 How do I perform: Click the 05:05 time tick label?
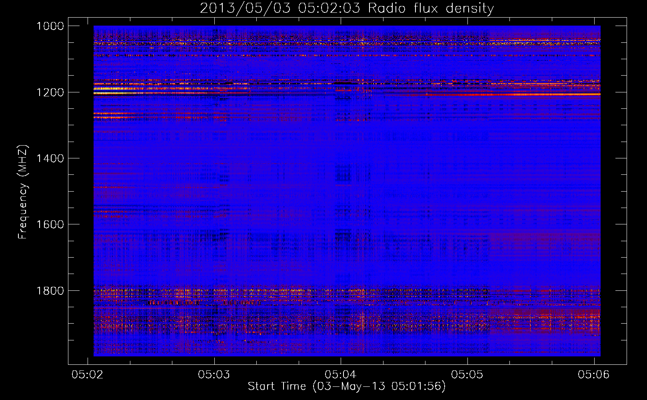467,374
